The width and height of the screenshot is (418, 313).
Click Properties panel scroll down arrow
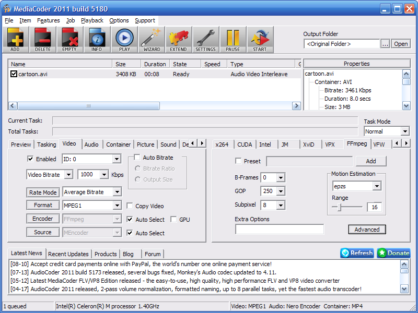[x=406, y=106]
